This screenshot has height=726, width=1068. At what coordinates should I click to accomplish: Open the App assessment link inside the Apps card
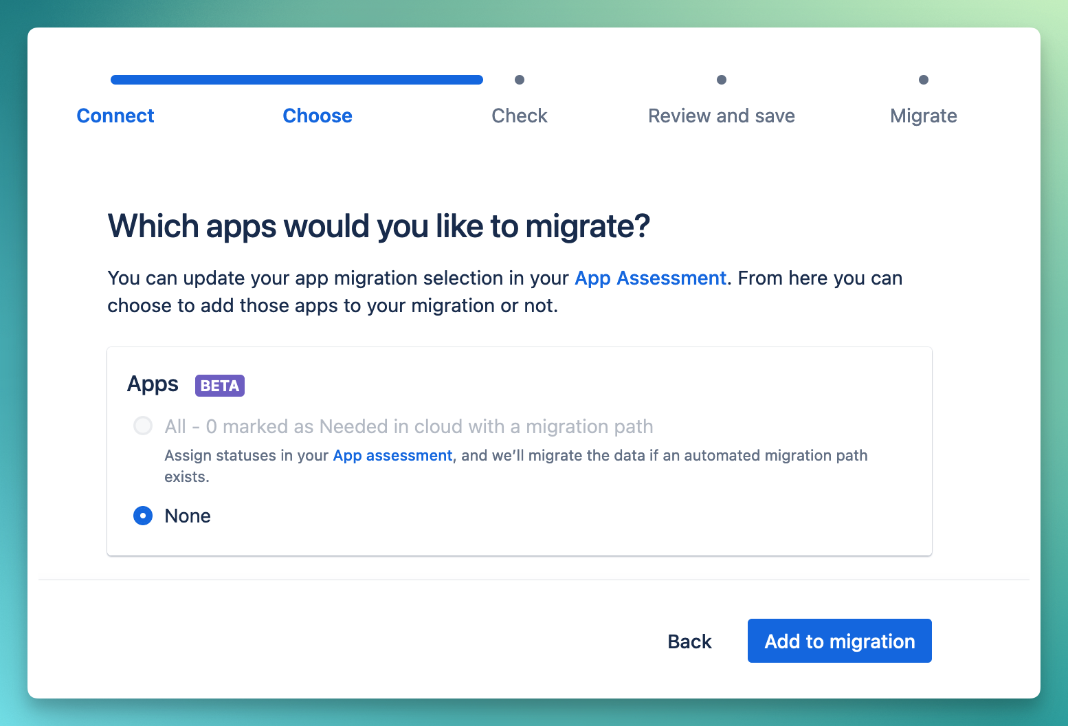click(x=392, y=455)
